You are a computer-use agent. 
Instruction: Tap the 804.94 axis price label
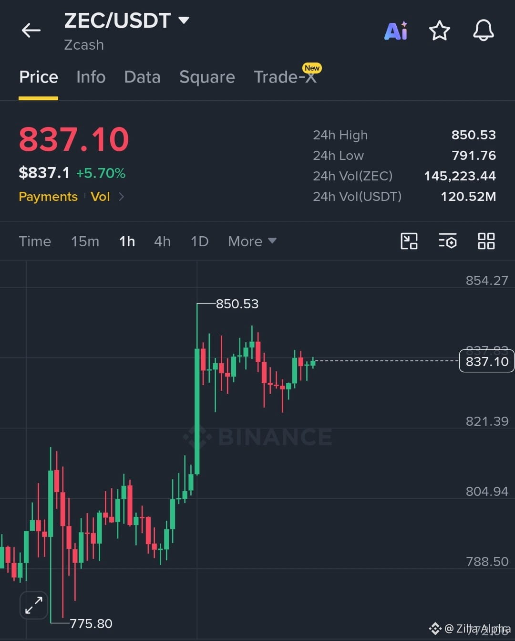487,491
